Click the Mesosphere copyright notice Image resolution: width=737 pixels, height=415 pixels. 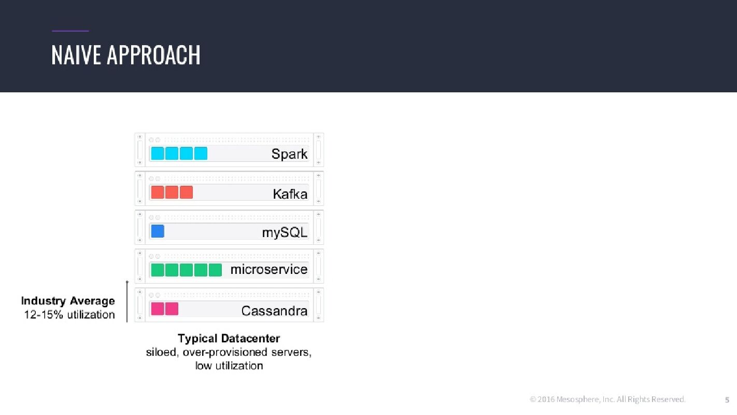607,399
